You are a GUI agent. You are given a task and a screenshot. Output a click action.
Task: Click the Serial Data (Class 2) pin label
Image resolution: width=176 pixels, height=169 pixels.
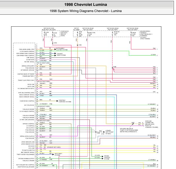(x=27, y=136)
